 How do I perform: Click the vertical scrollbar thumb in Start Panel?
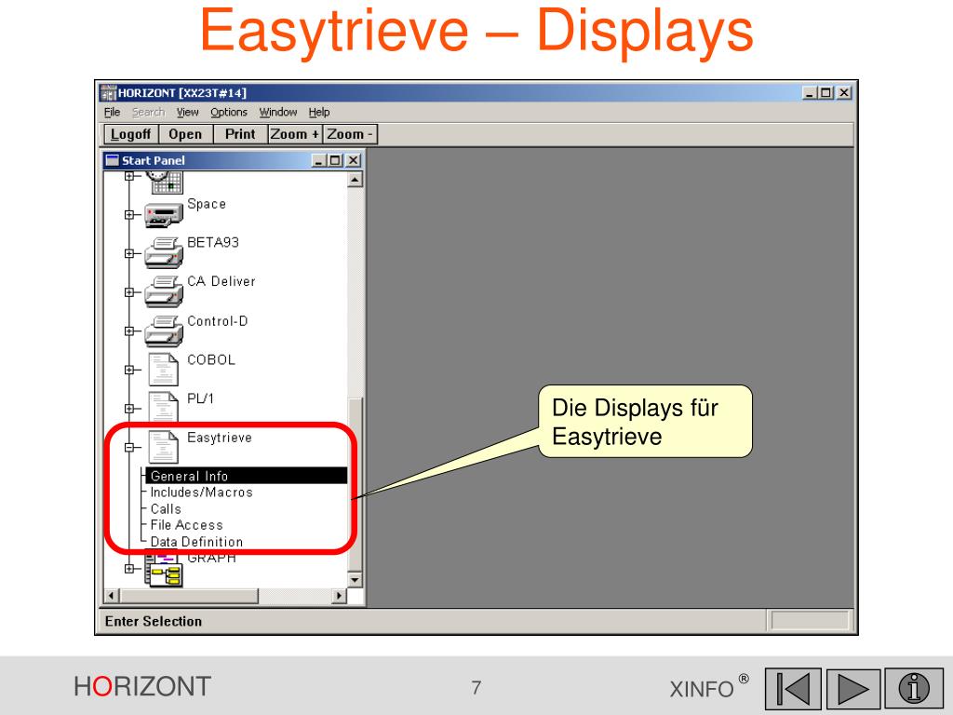pos(355,485)
